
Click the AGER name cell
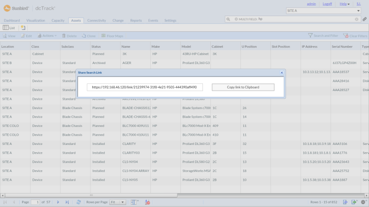click(x=126, y=63)
